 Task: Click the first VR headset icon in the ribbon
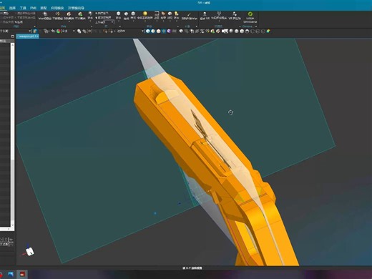205,14
